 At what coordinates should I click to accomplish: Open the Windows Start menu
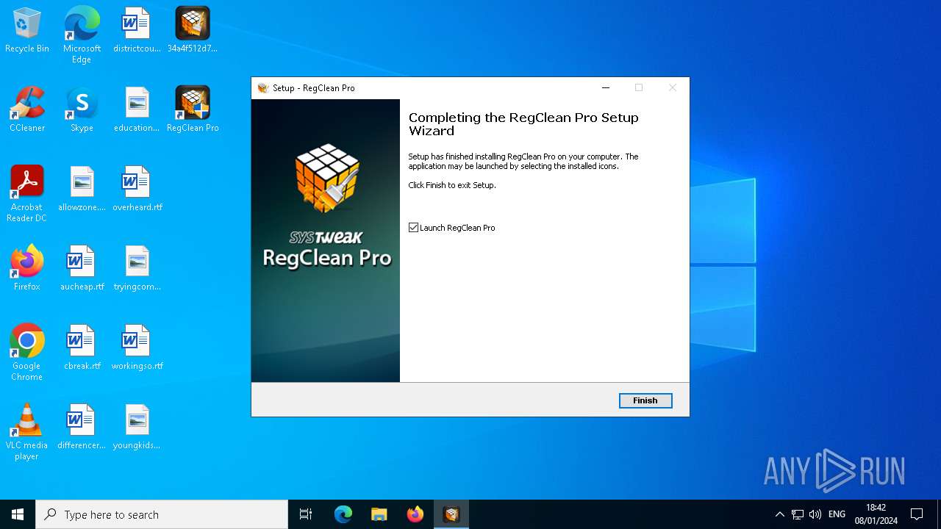coord(18,514)
